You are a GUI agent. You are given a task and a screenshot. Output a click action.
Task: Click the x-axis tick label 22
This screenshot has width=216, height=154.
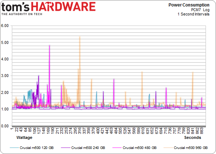coord(17,130)
